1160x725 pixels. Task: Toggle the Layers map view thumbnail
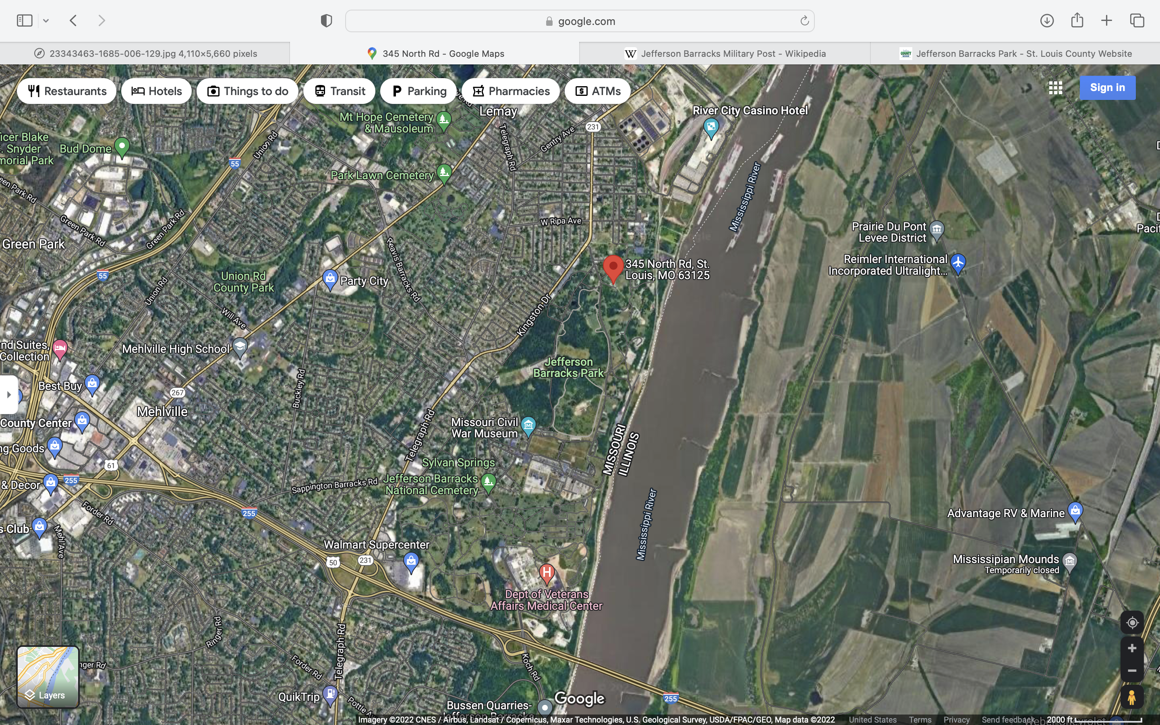click(x=48, y=677)
